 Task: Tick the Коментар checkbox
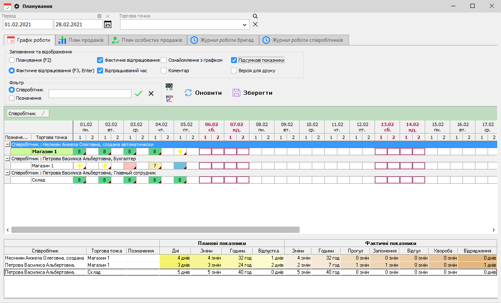point(164,71)
